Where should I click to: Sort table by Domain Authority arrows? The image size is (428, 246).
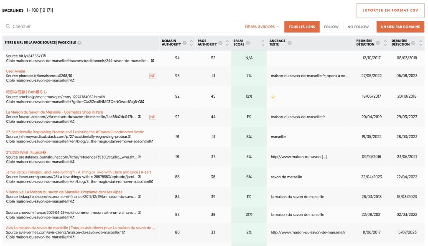[x=191, y=43]
